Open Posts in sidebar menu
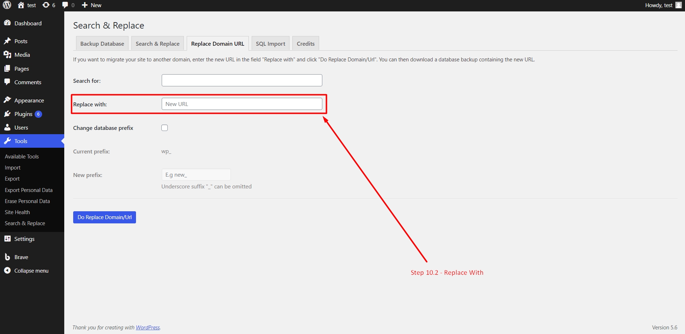685x334 pixels. (x=21, y=41)
